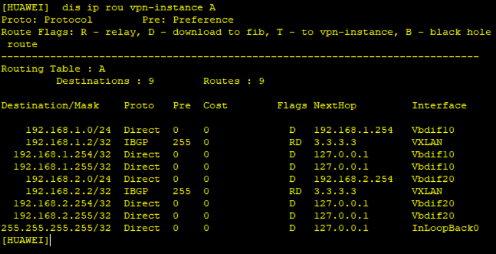Click the Flags column header
This screenshot has height=254, width=496.
[x=292, y=106]
